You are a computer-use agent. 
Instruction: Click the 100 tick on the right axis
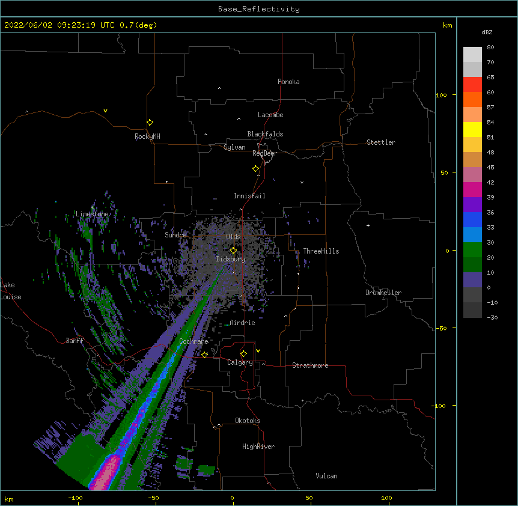click(x=441, y=95)
